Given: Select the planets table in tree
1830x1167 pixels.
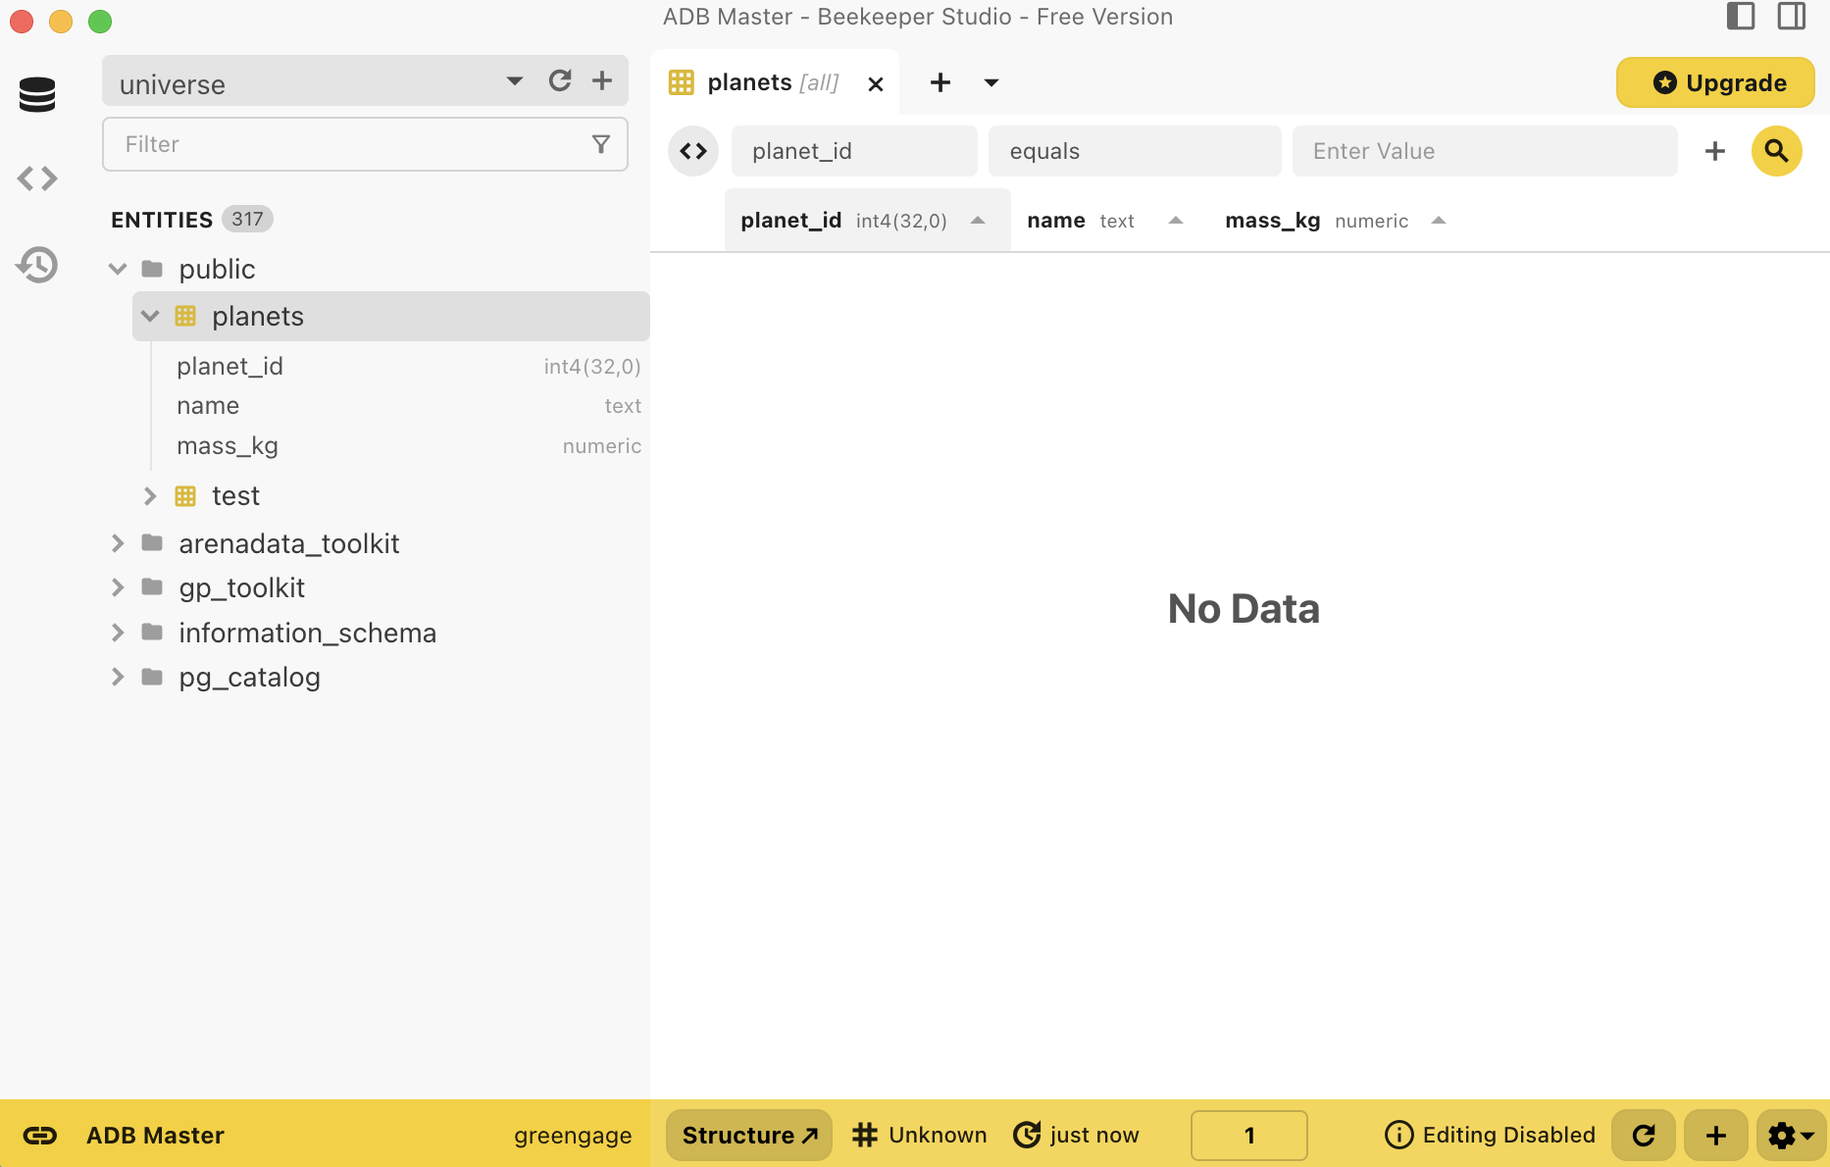Looking at the screenshot, I should click(390, 316).
